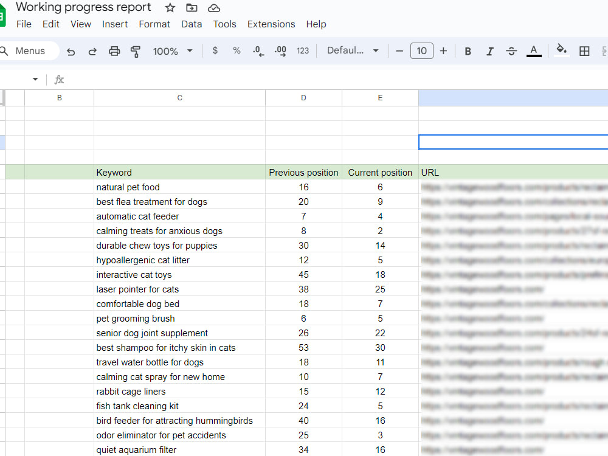Select the rabbit cage liners cell

pyautogui.click(x=179, y=391)
